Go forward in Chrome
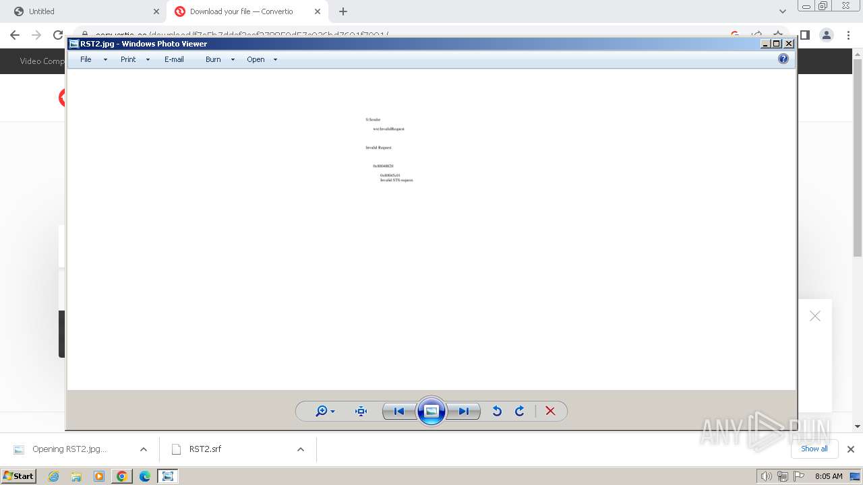Screen dimensions: 863x485 [36, 35]
